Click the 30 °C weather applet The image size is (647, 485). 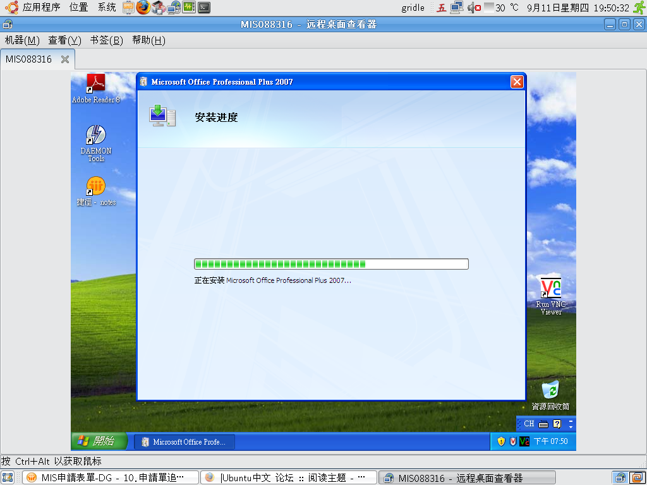click(501, 8)
